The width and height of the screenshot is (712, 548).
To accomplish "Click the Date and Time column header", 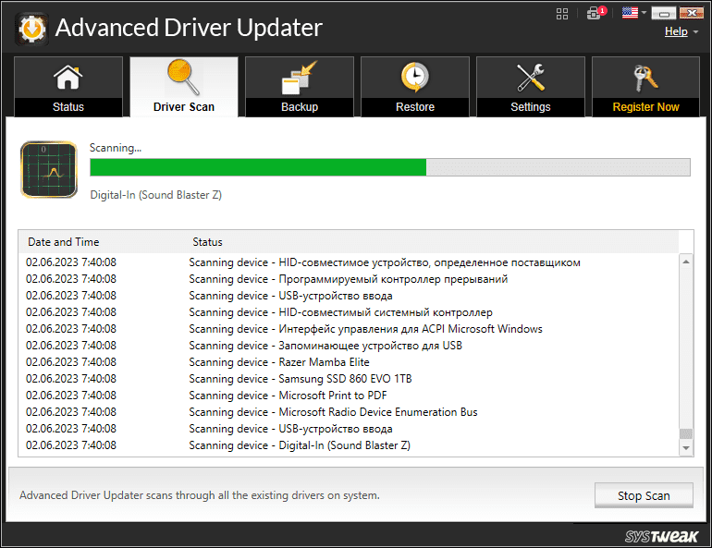I will pyautogui.click(x=64, y=242).
